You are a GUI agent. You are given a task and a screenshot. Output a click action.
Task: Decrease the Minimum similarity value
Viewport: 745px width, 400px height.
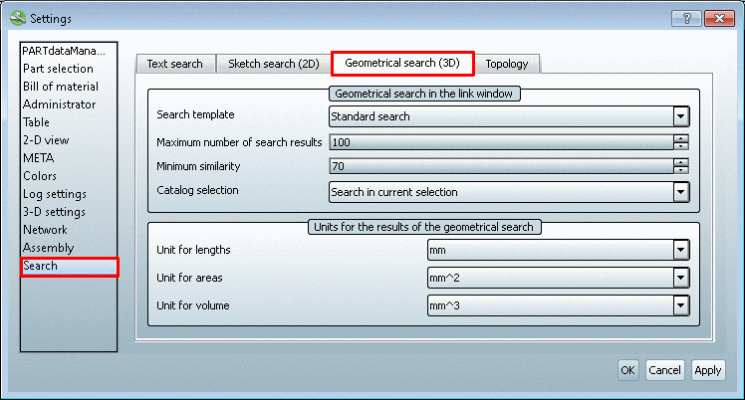[x=681, y=170]
